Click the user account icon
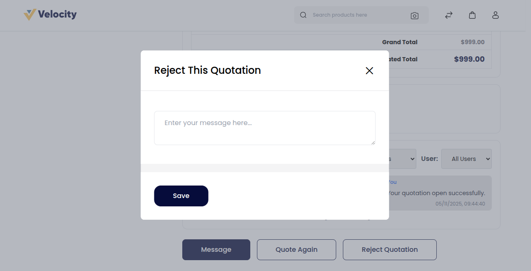Screen dimensions: 531x271 (495, 15)
